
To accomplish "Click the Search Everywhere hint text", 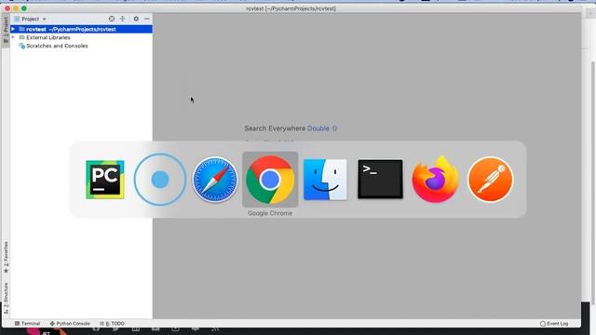I will tap(291, 128).
